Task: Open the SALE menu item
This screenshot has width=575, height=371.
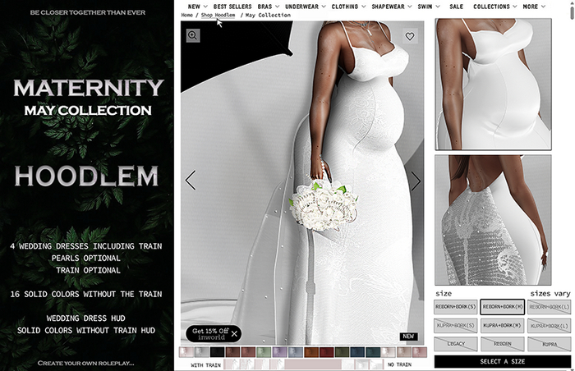Action: (456, 7)
